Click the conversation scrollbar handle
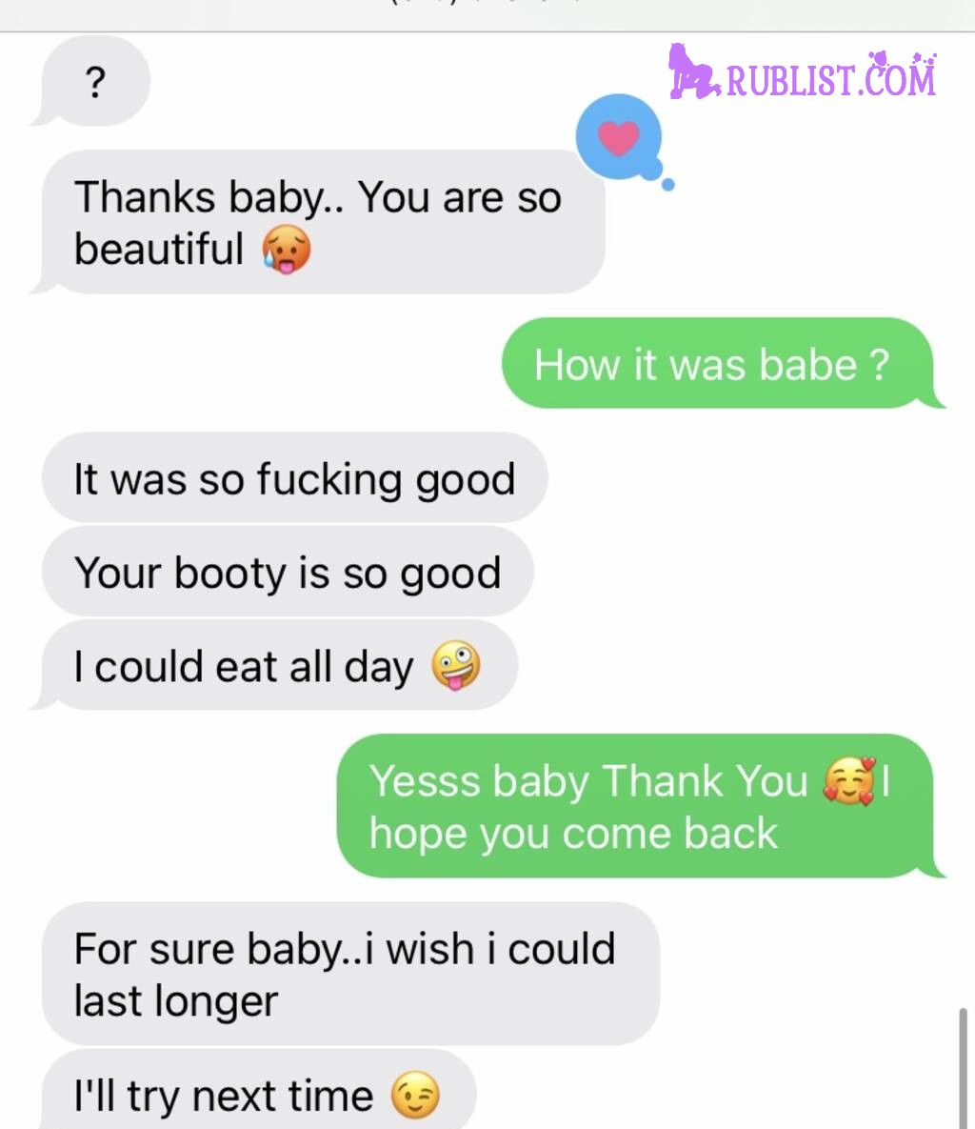The image size is (975, 1129). (x=963, y=1069)
